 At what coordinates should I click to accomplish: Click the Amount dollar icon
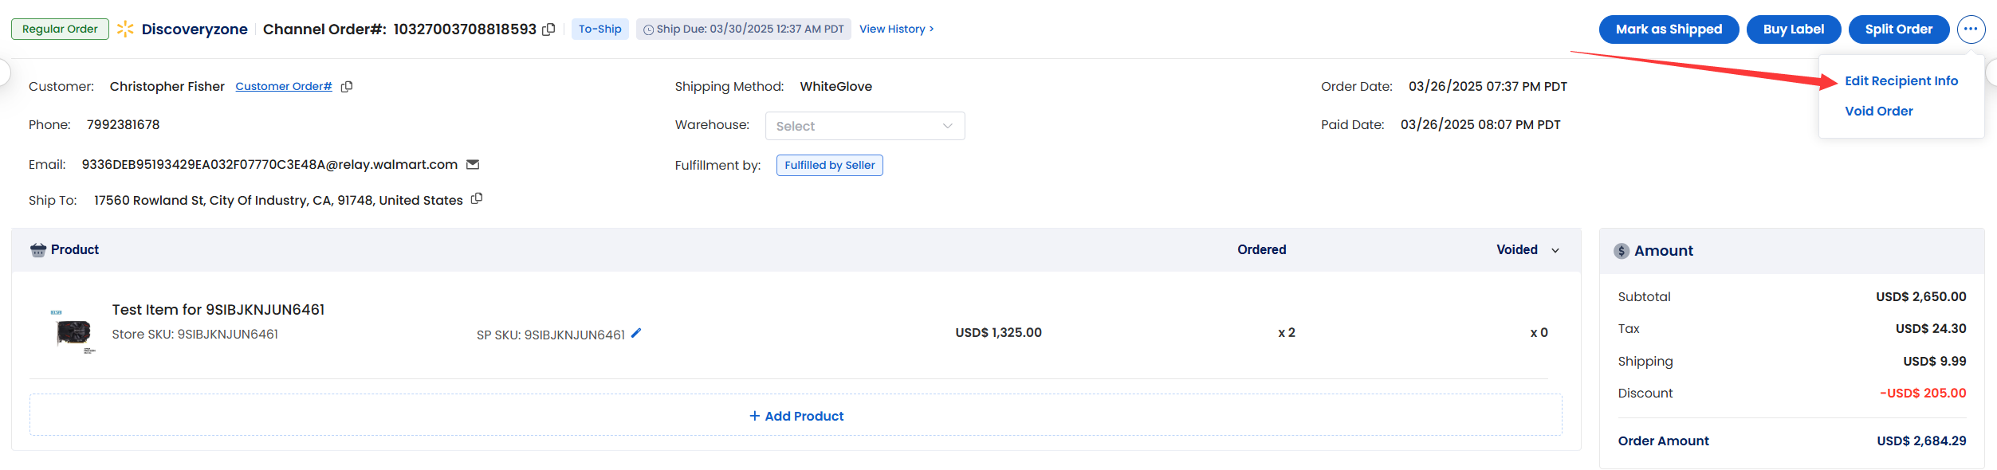pyautogui.click(x=1622, y=251)
